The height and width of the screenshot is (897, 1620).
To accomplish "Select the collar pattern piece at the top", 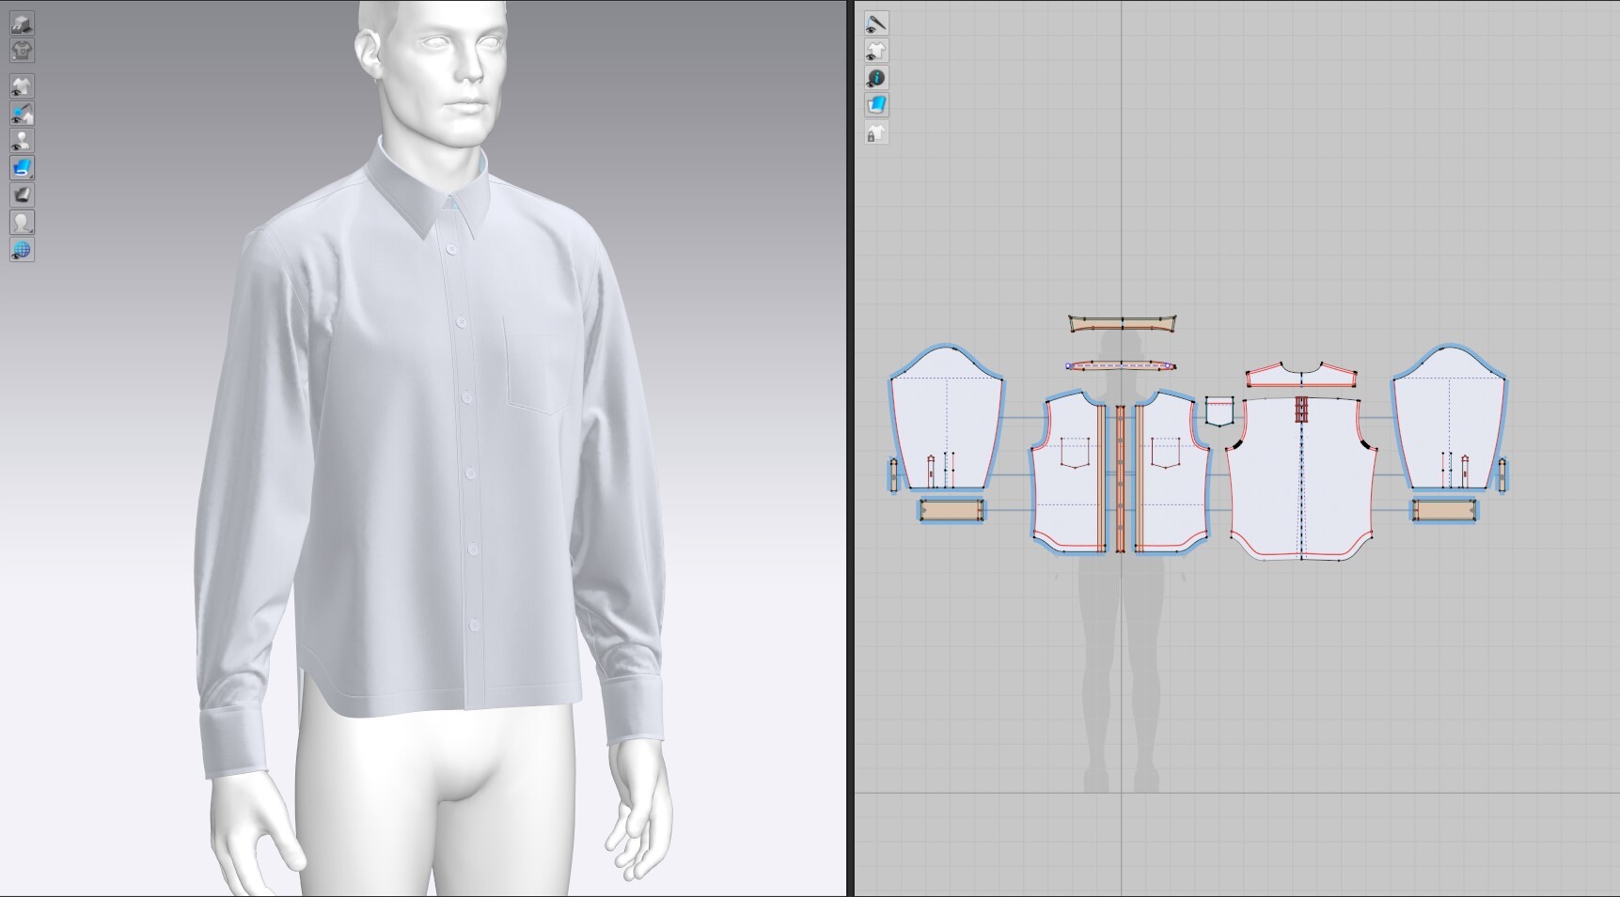I will tap(1123, 324).
